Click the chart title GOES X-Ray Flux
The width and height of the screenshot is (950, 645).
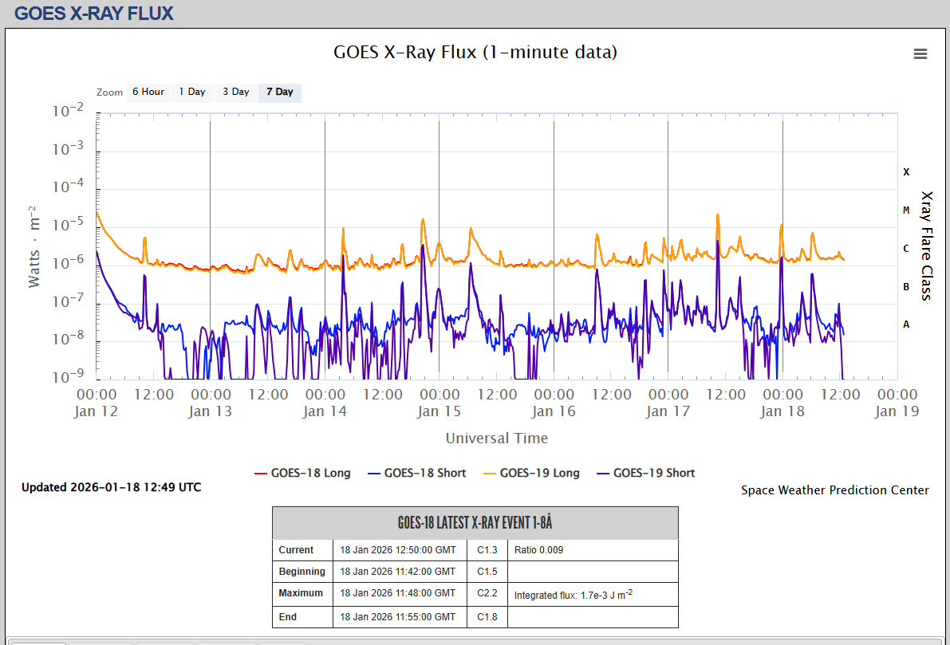tap(475, 53)
